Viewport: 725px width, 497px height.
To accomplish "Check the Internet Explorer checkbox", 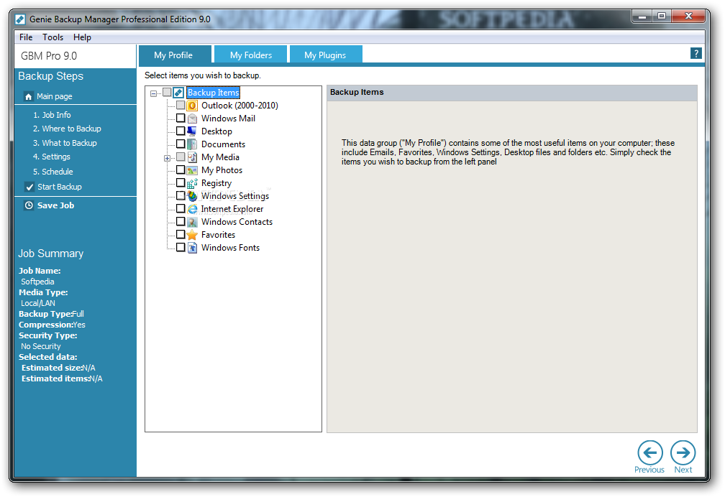I will tap(181, 209).
